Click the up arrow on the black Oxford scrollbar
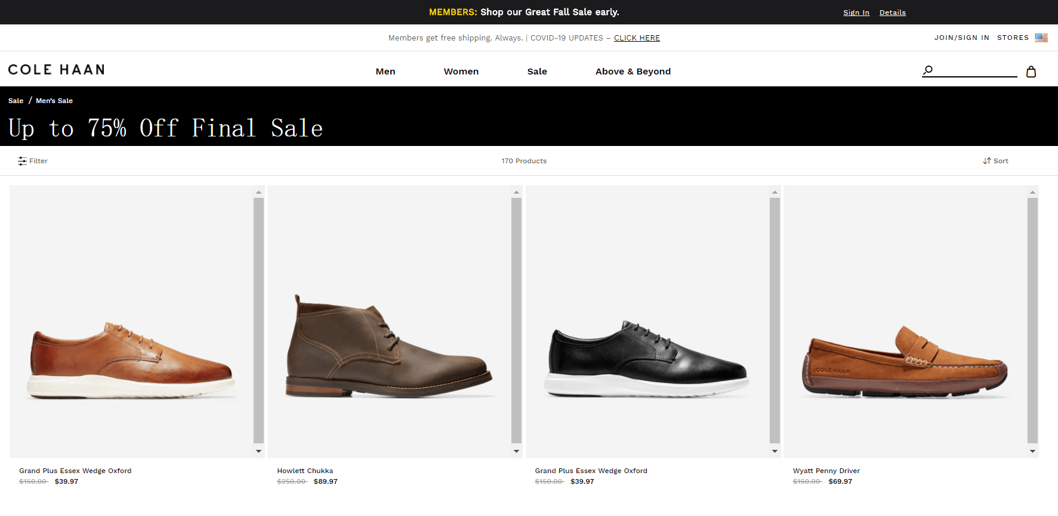This screenshot has height=516, width=1058. point(775,192)
